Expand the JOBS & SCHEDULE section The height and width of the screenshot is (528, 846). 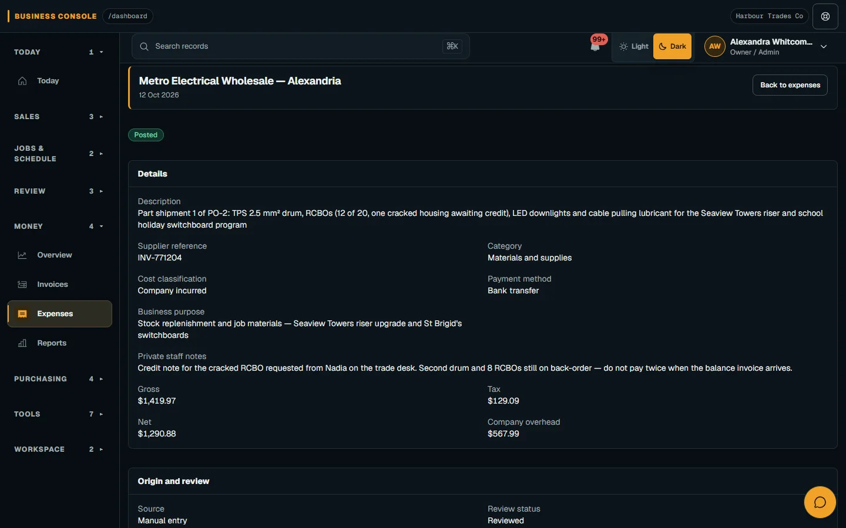[x=59, y=154]
